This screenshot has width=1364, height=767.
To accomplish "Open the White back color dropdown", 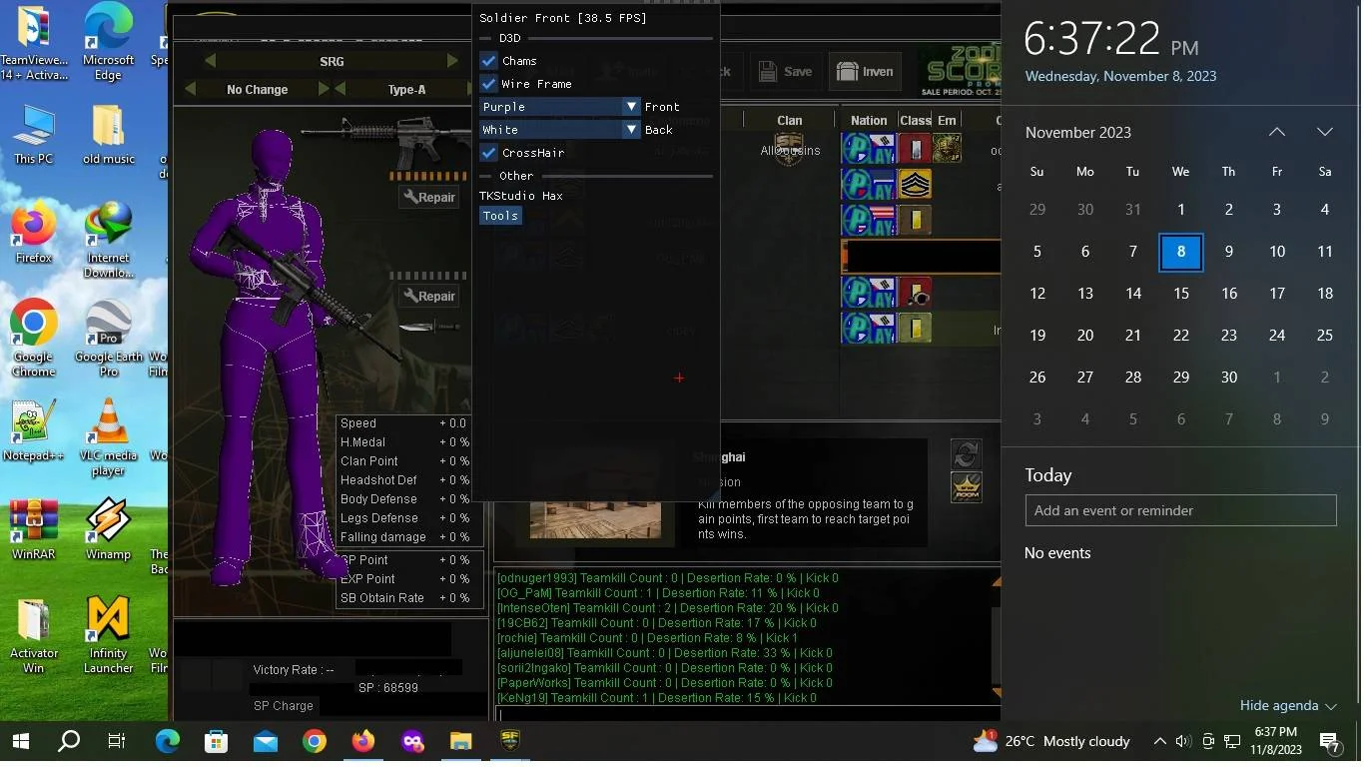I will (x=559, y=130).
